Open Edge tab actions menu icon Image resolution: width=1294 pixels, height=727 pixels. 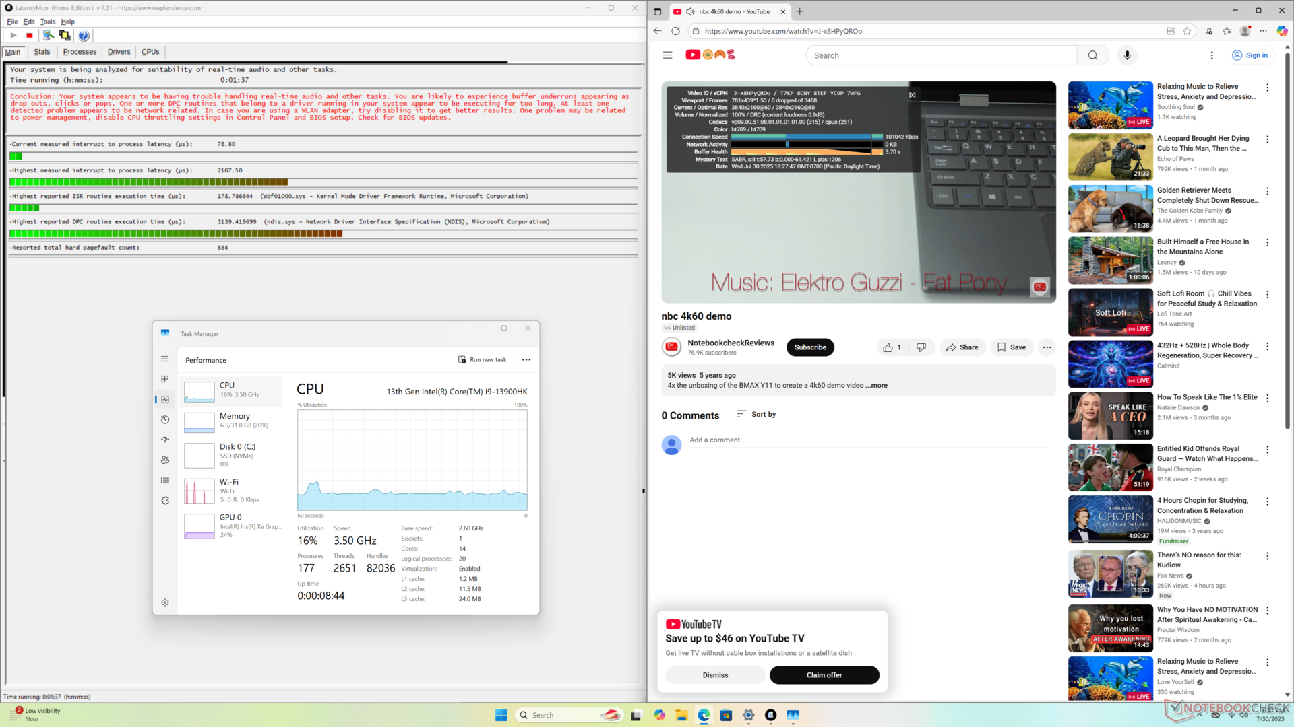click(657, 11)
